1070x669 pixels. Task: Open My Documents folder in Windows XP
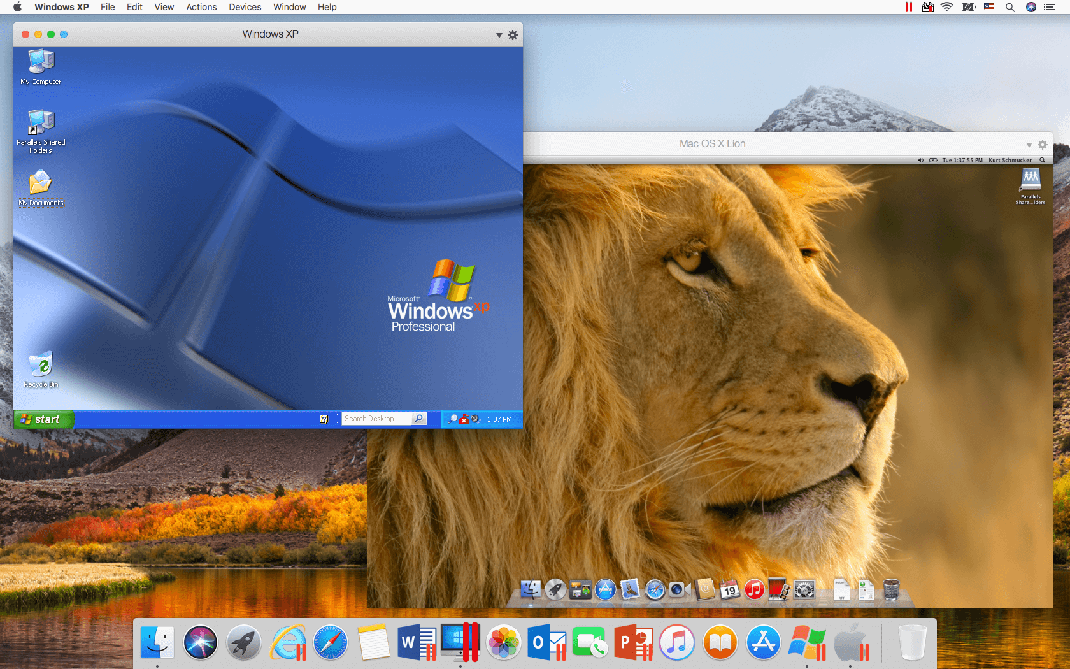click(41, 188)
